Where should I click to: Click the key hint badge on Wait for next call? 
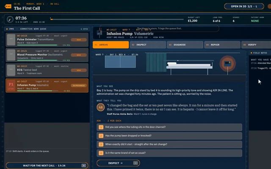coord(84,166)
